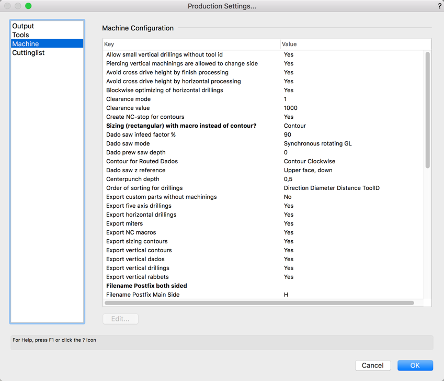Click the vertical scrollbar thumb
Viewport: 444px width, 381px height.
click(x=428, y=110)
